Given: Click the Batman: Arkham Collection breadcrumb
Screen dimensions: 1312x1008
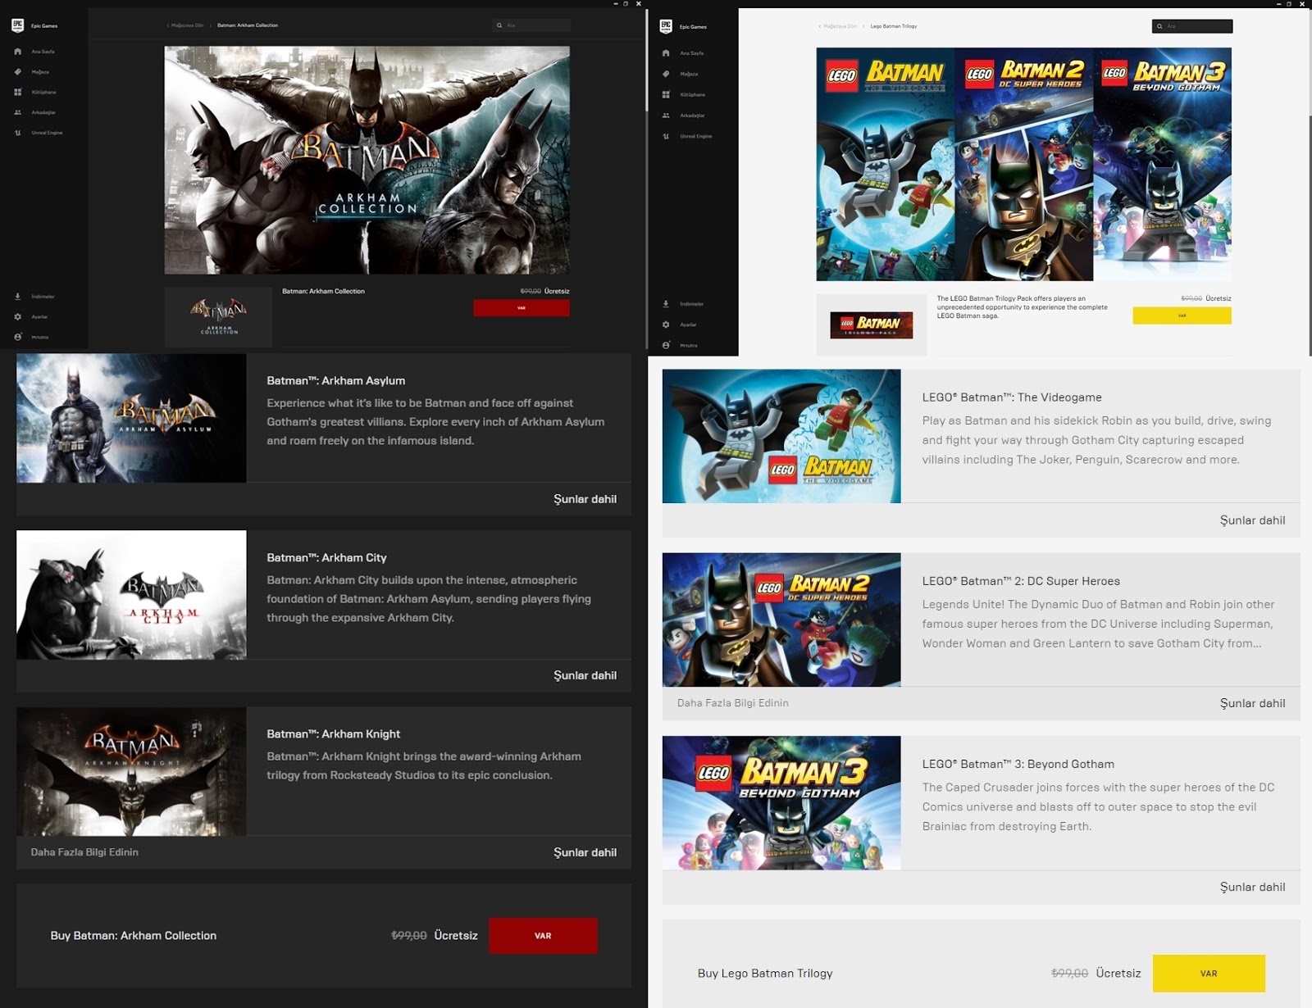Looking at the screenshot, I should pos(248,25).
